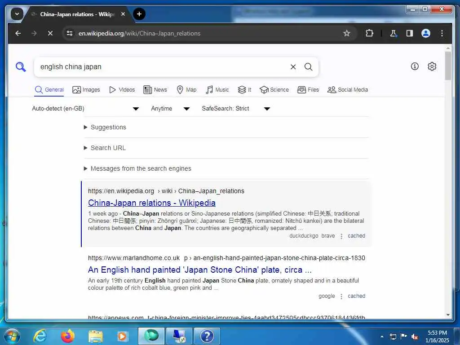Image resolution: width=460 pixels, height=345 pixels.
Task: Click the browser back arrow
Action: coord(18,33)
